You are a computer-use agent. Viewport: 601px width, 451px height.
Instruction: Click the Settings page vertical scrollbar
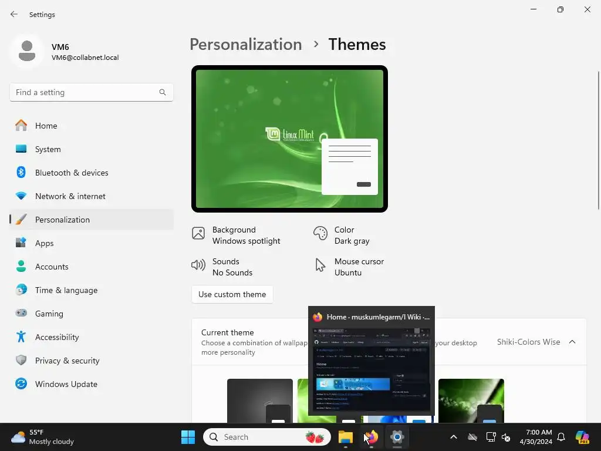[598, 140]
